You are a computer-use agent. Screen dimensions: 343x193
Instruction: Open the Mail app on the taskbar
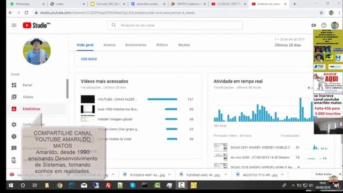coord(84,185)
